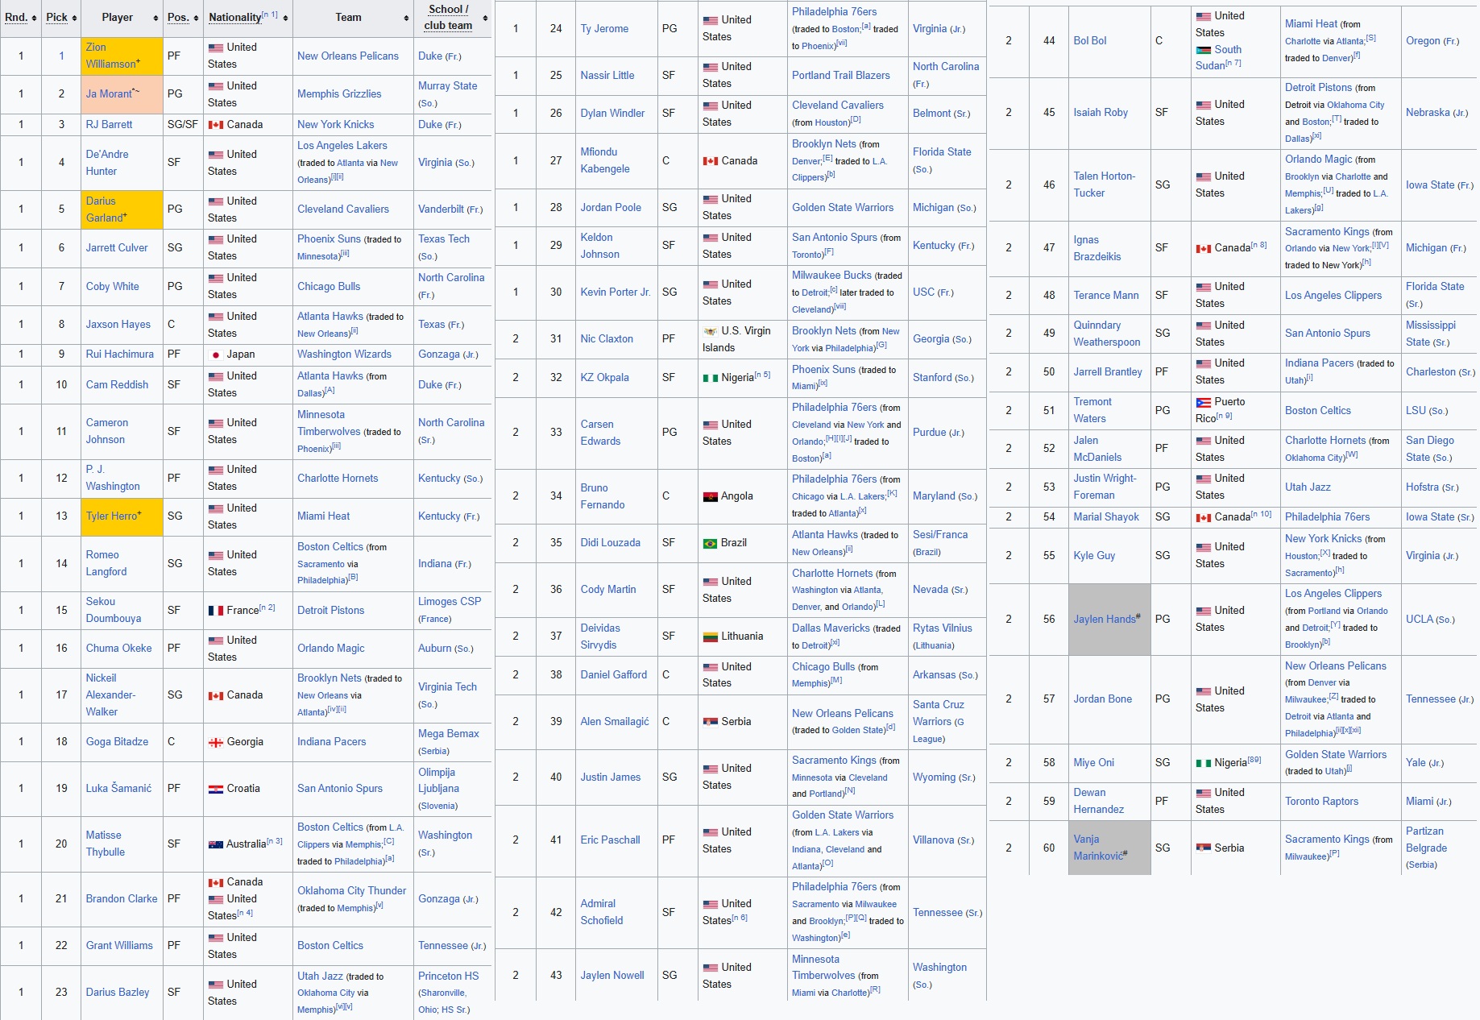1480x1020 pixels.
Task: Sort by Nationality using header sort arrows
Action: [x=285, y=18]
